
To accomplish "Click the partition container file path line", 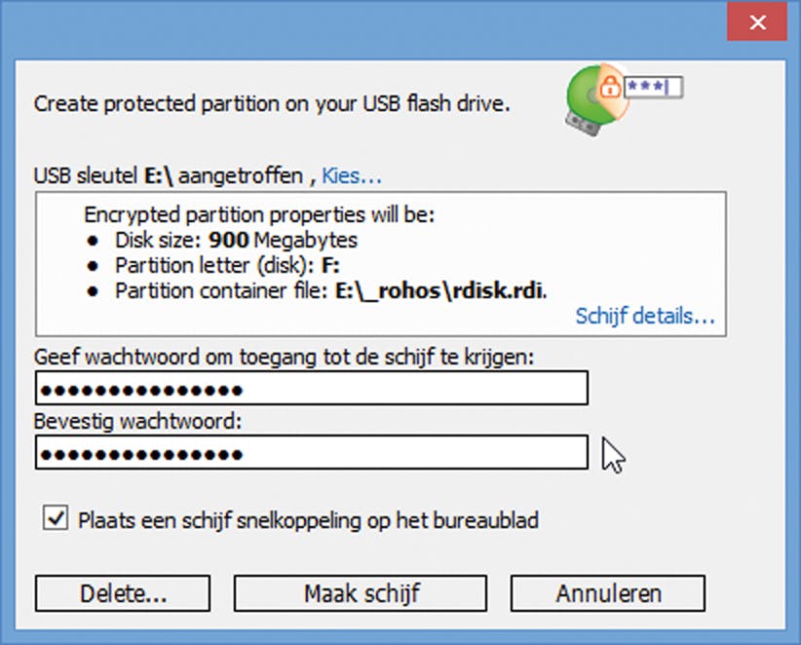I will [331, 290].
